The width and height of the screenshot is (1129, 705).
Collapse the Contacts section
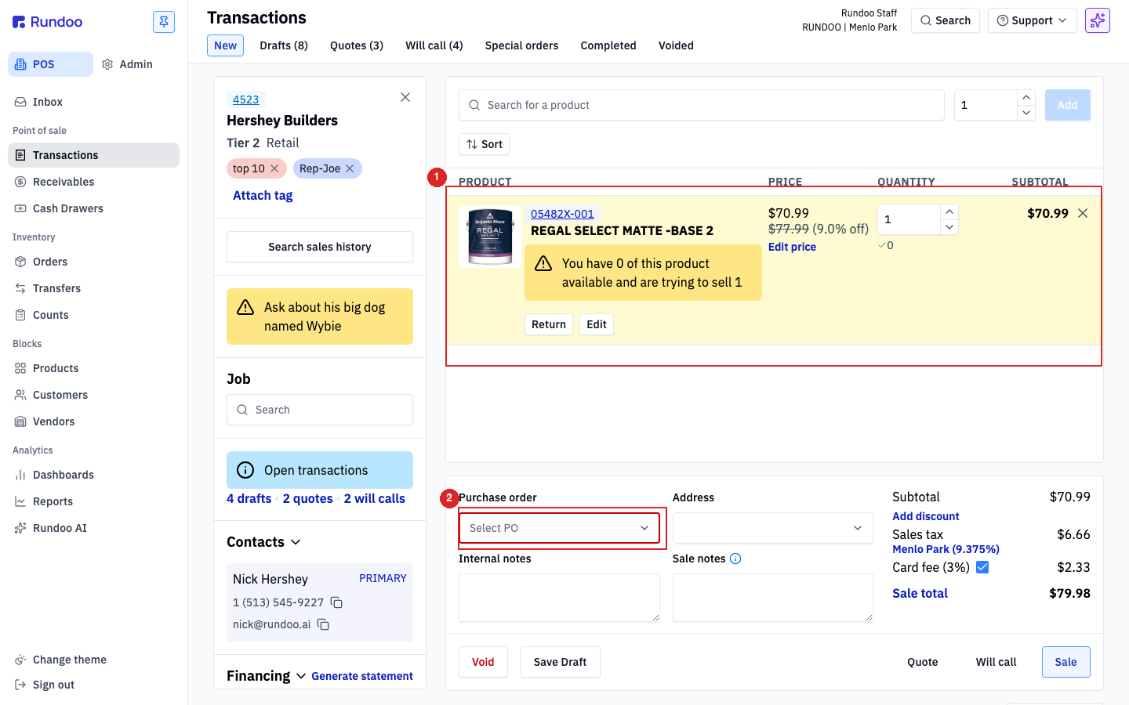click(296, 542)
